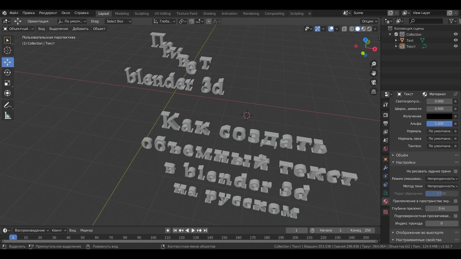The height and width of the screenshot is (259, 461).
Task: Open the 'Режим смешиван..' dropdown
Action: tap(442, 179)
